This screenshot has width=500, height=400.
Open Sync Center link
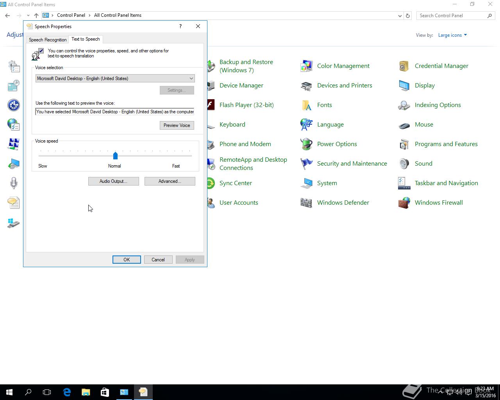(236, 183)
